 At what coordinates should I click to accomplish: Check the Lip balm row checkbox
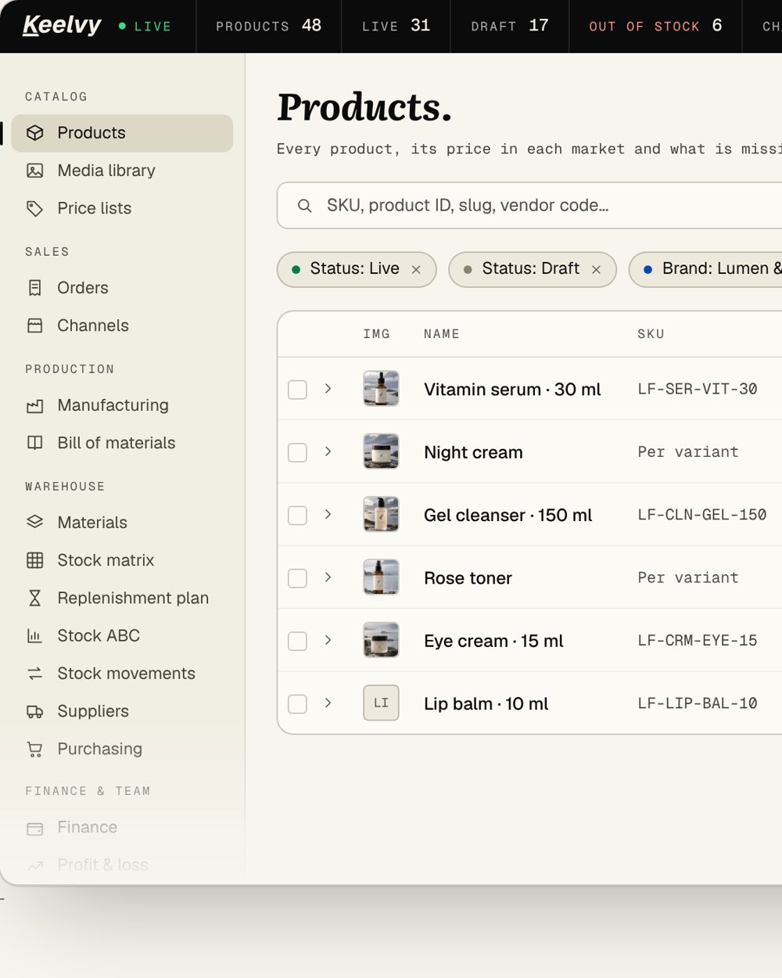(297, 703)
